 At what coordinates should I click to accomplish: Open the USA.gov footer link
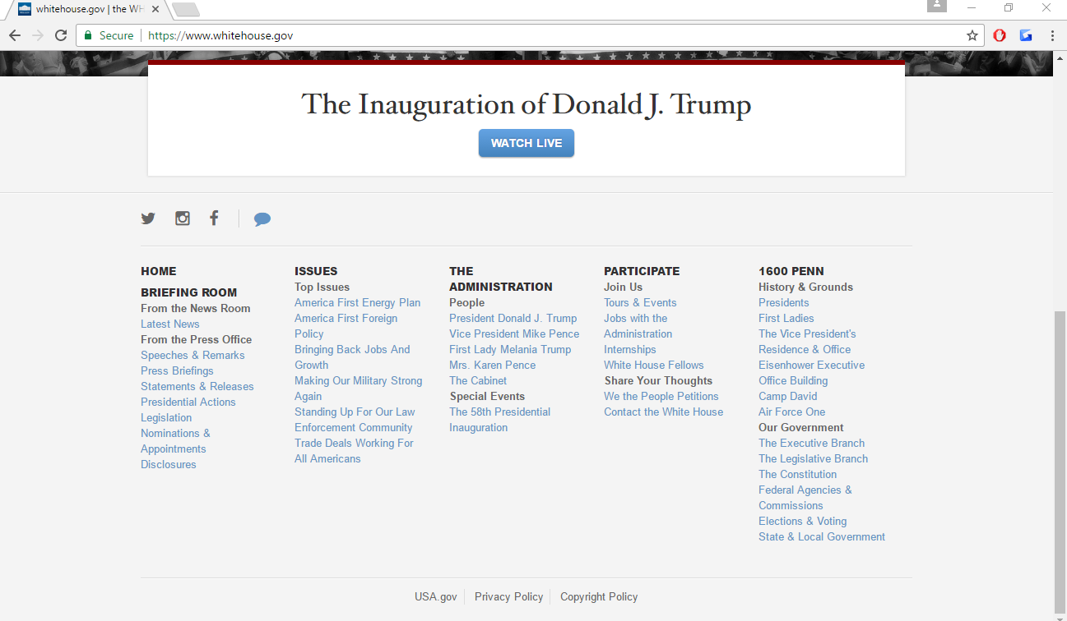tap(436, 597)
